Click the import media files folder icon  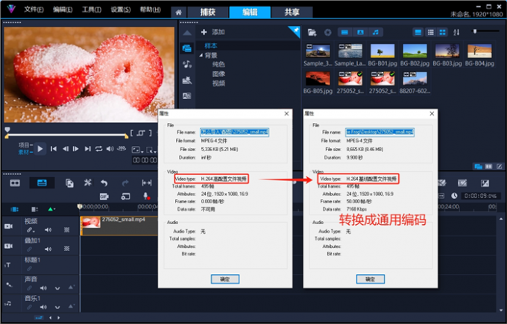pyautogui.click(x=312, y=32)
